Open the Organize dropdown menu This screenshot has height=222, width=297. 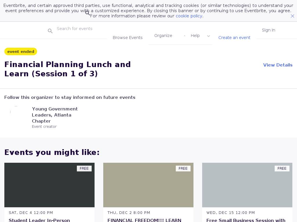[x=163, y=36]
